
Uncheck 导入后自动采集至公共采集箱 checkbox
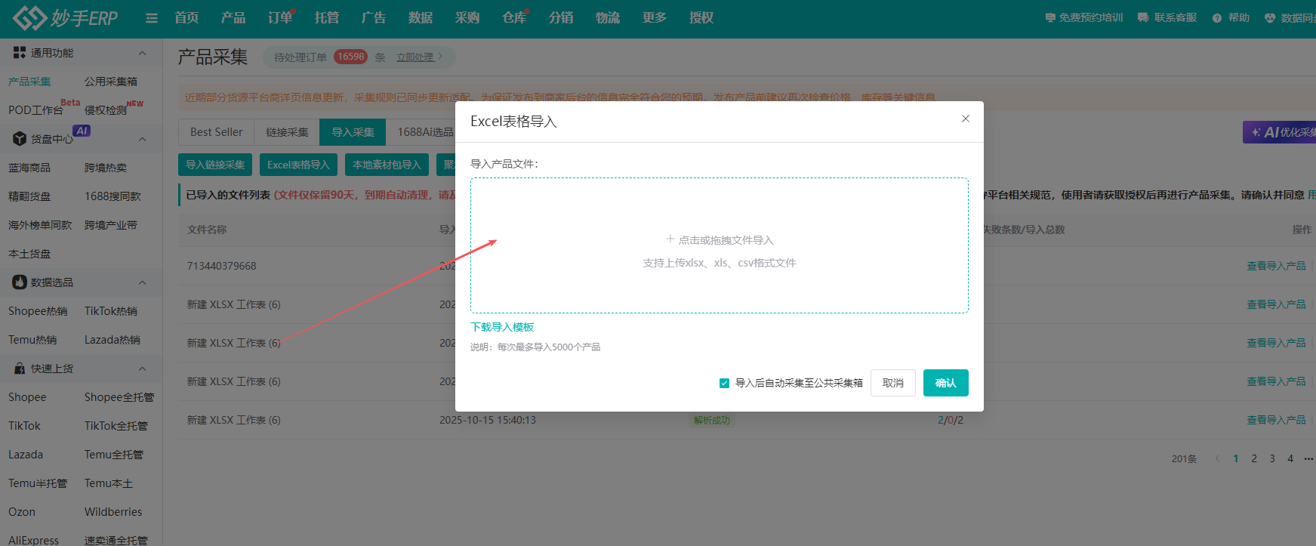point(724,384)
